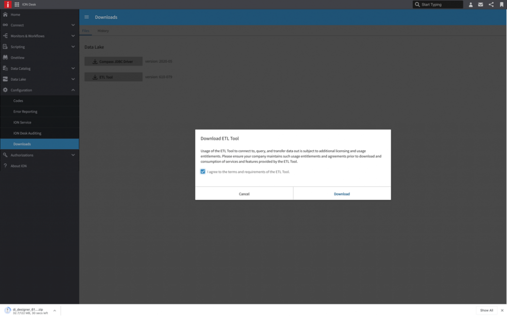
Task: Click the ION Desk title text
Action: [x=29, y=4]
